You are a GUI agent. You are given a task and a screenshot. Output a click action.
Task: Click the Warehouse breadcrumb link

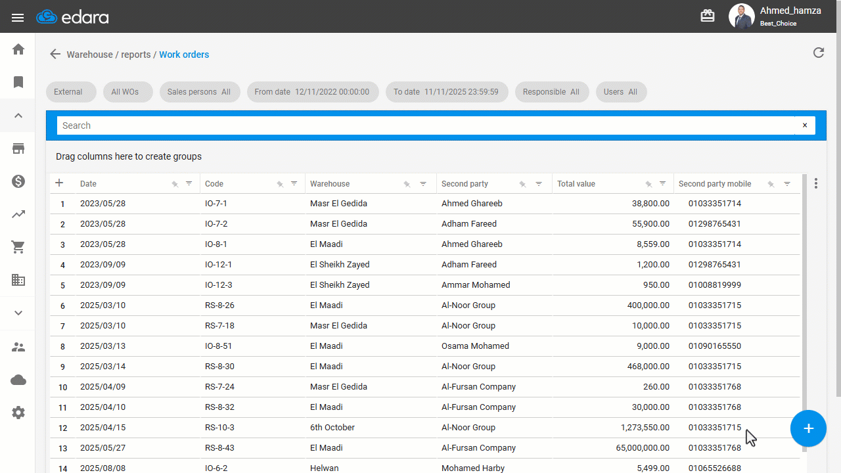[89, 55]
